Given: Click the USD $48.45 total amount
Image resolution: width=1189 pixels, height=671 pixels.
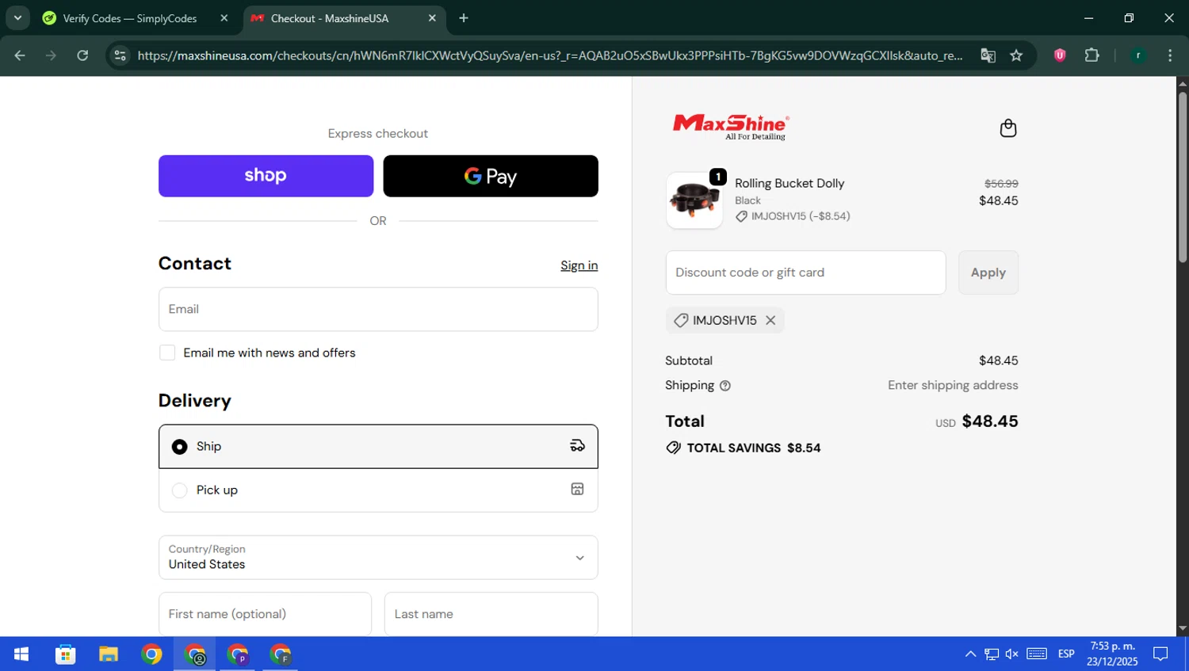Looking at the screenshot, I should click(977, 421).
